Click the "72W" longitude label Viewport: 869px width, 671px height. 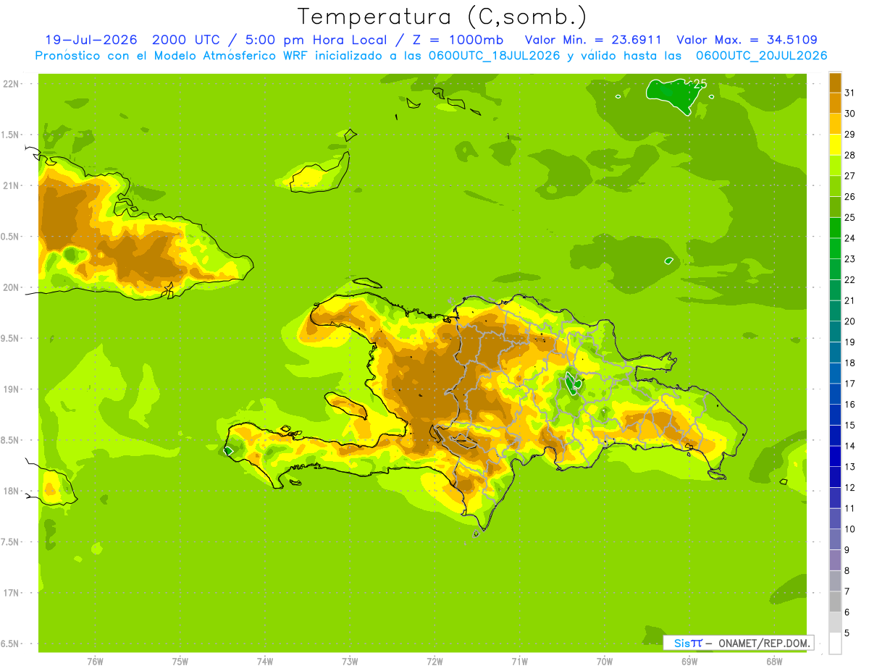tap(434, 661)
